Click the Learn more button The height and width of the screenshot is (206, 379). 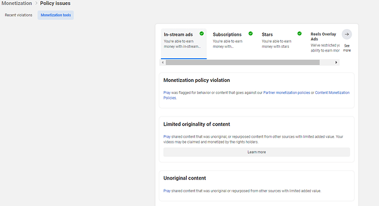pyautogui.click(x=257, y=152)
